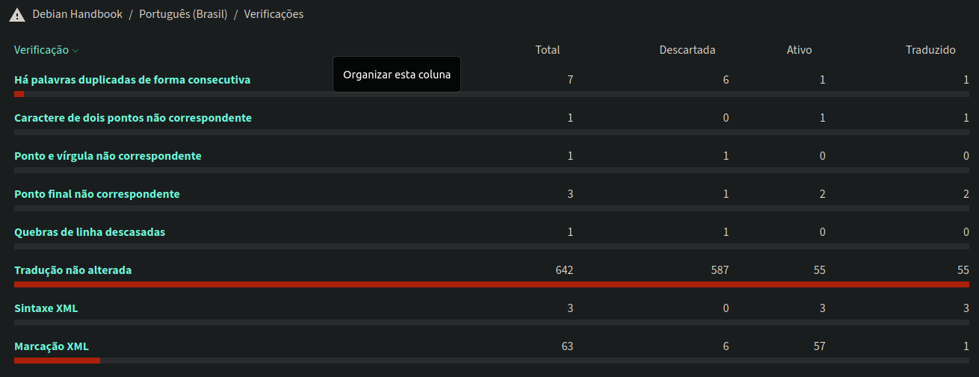Open Debian Handbook breadcrumb link
The image size is (979, 377).
click(78, 14)
